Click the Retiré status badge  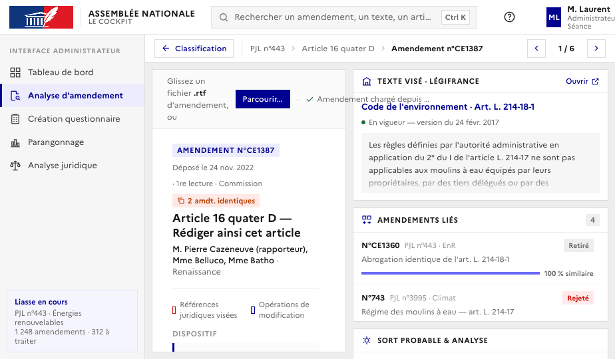[578, 245]
